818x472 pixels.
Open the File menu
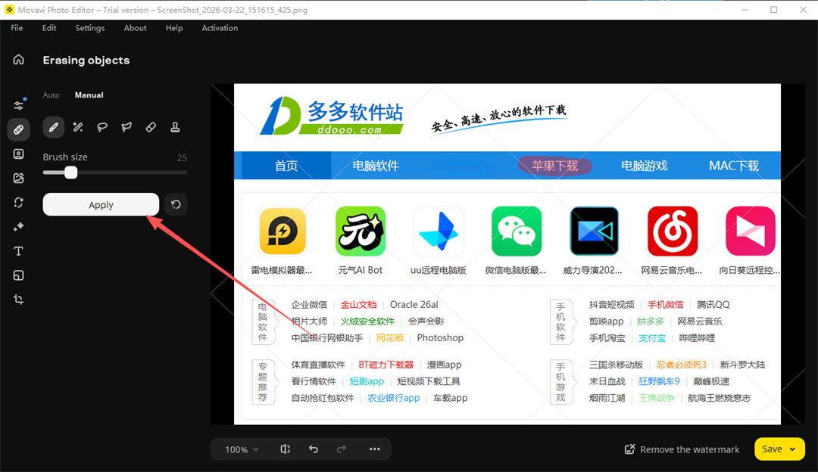[x=17, y=28]
